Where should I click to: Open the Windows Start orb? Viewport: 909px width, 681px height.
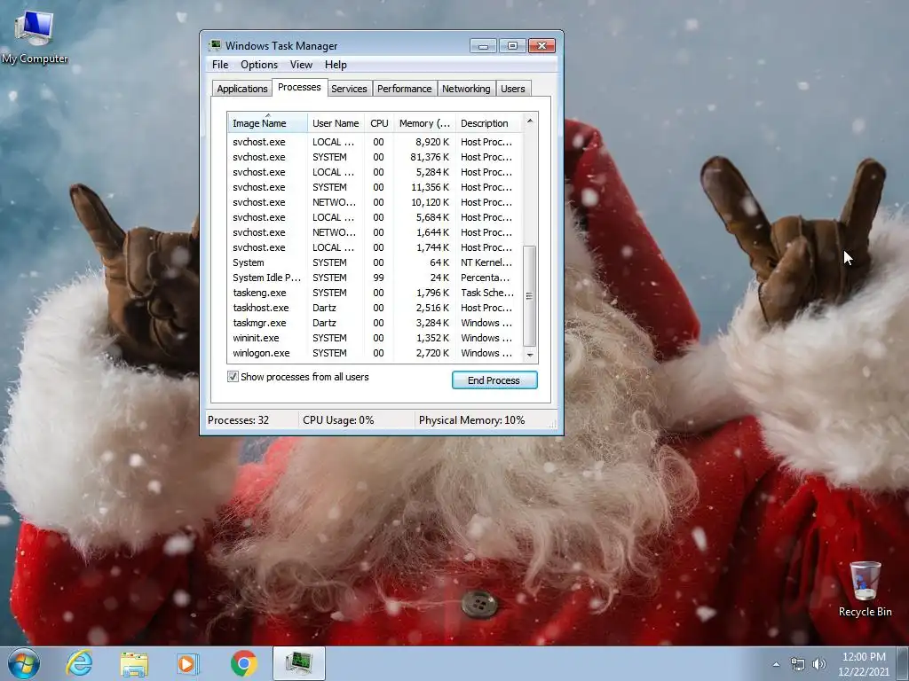(24, 663)
